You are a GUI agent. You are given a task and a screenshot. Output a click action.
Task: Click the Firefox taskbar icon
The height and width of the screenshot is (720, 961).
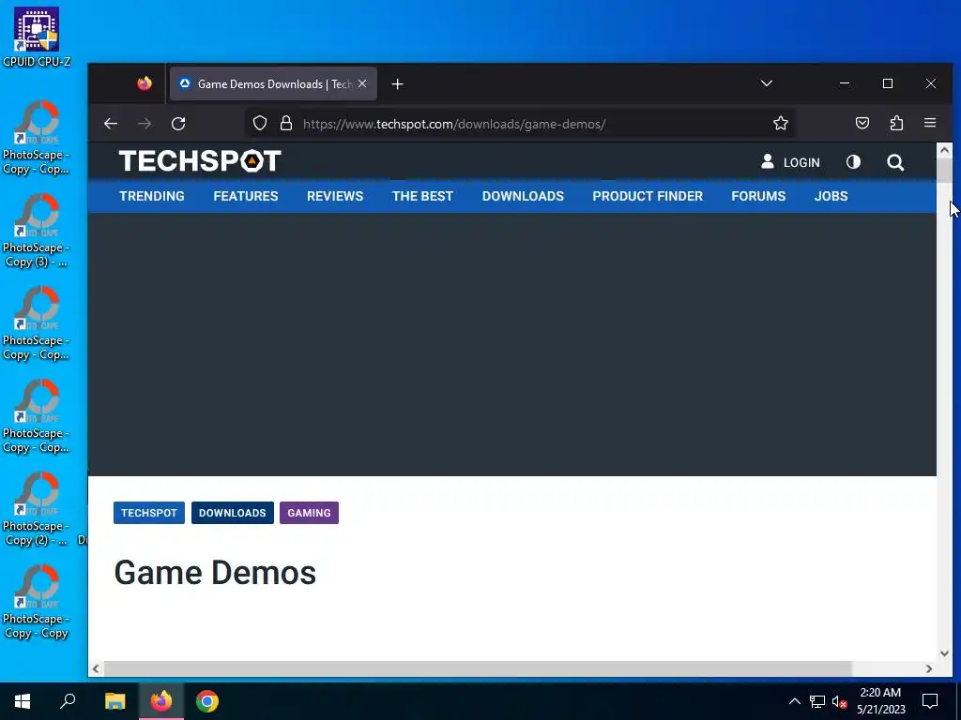click(161, 701)
